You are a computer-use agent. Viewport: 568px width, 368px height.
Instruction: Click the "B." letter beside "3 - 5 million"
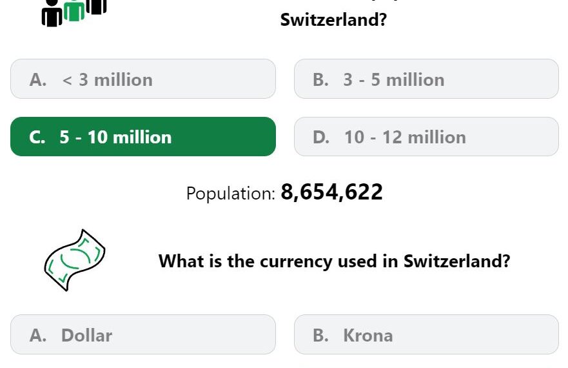click(x=320, y=80)
